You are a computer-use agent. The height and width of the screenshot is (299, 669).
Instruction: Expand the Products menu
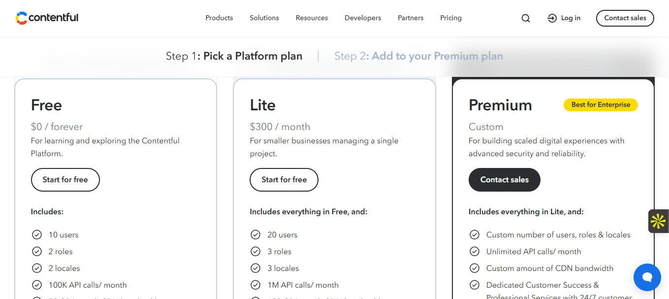click(x=219, y=18)
